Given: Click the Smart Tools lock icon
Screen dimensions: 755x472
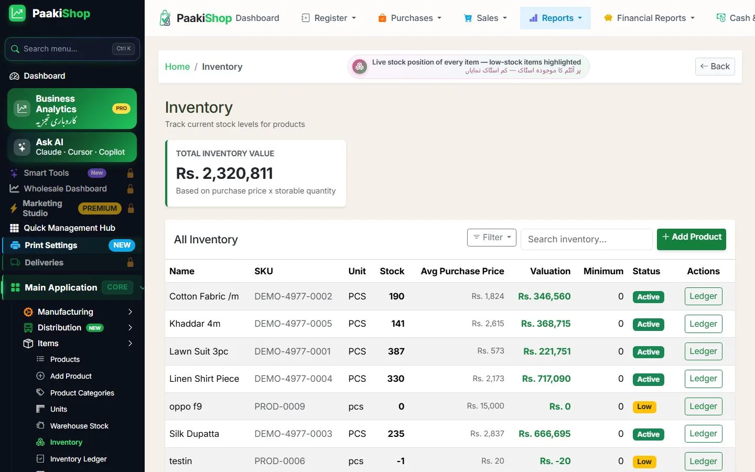Looking at the screenshot, I should click(131, 173).
